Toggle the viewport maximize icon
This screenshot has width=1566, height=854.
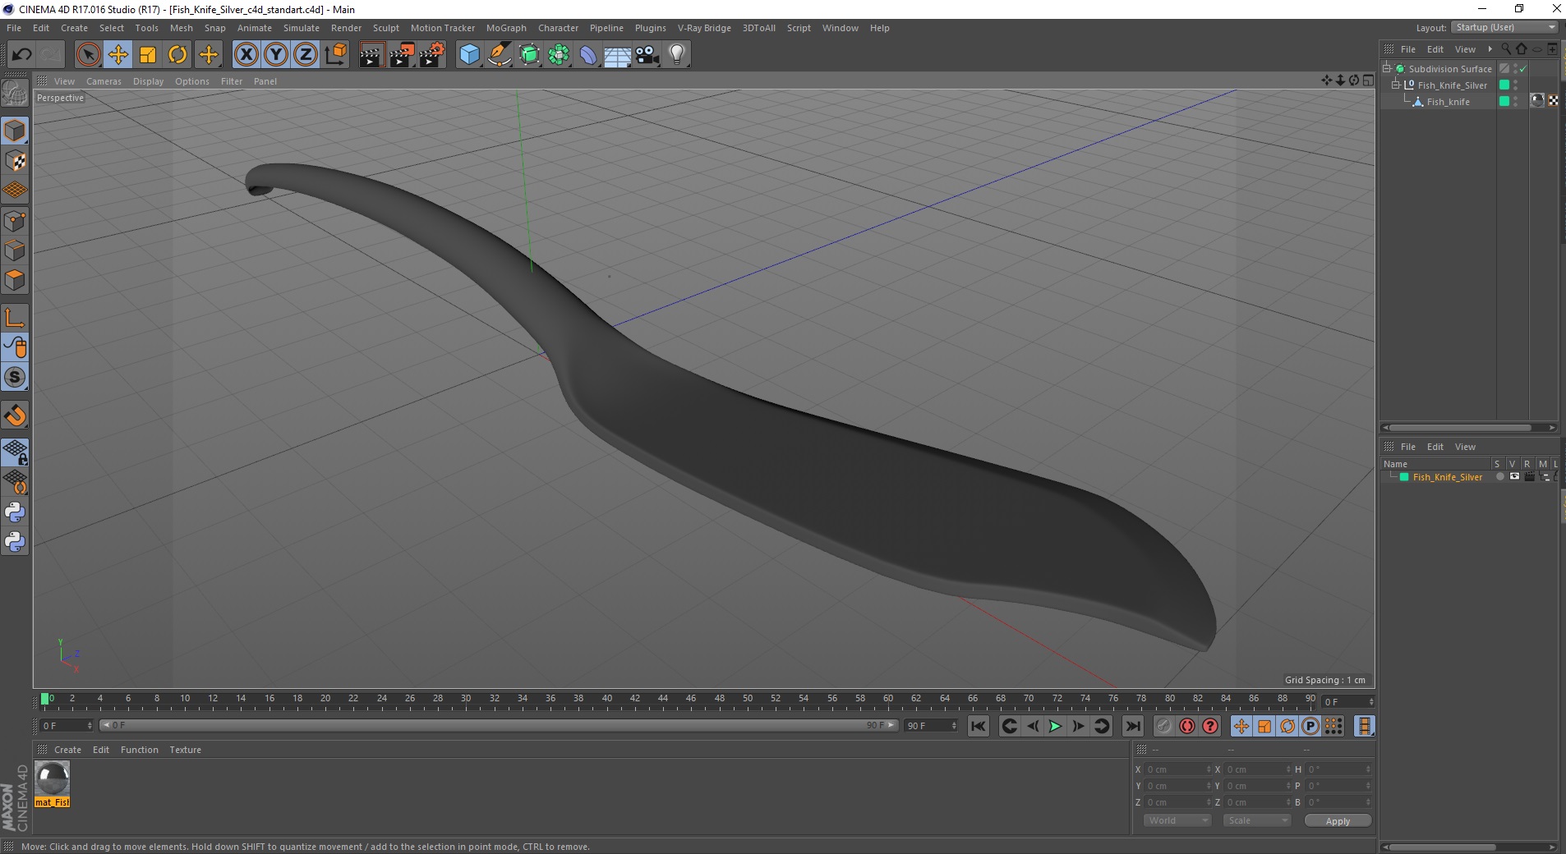(x=1368, y=80)
